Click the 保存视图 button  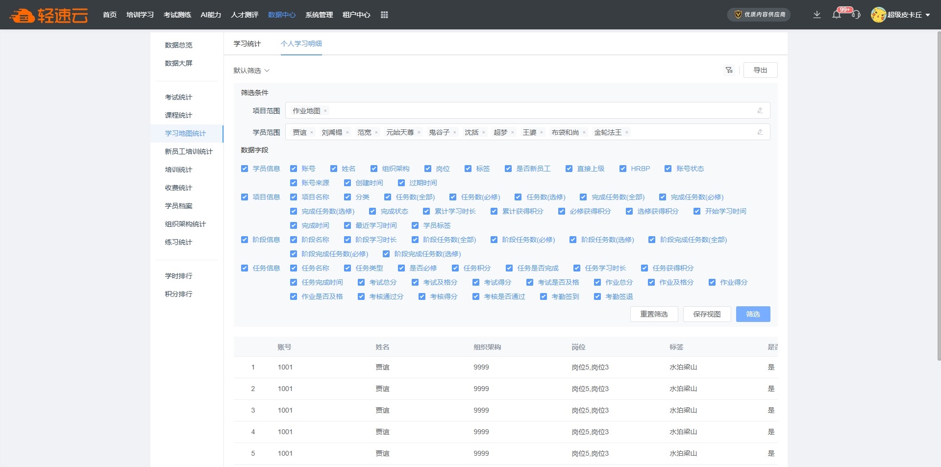click(x=707, y=314)
